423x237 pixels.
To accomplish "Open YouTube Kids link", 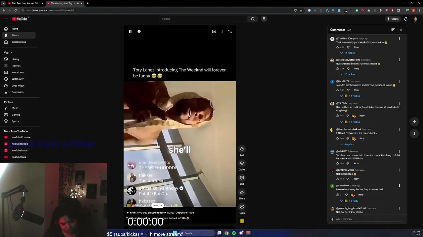I will (18, 157).
